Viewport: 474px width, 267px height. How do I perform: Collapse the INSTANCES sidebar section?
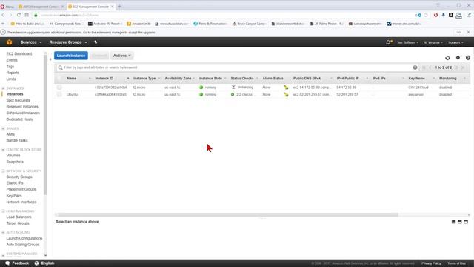point(3,88)
